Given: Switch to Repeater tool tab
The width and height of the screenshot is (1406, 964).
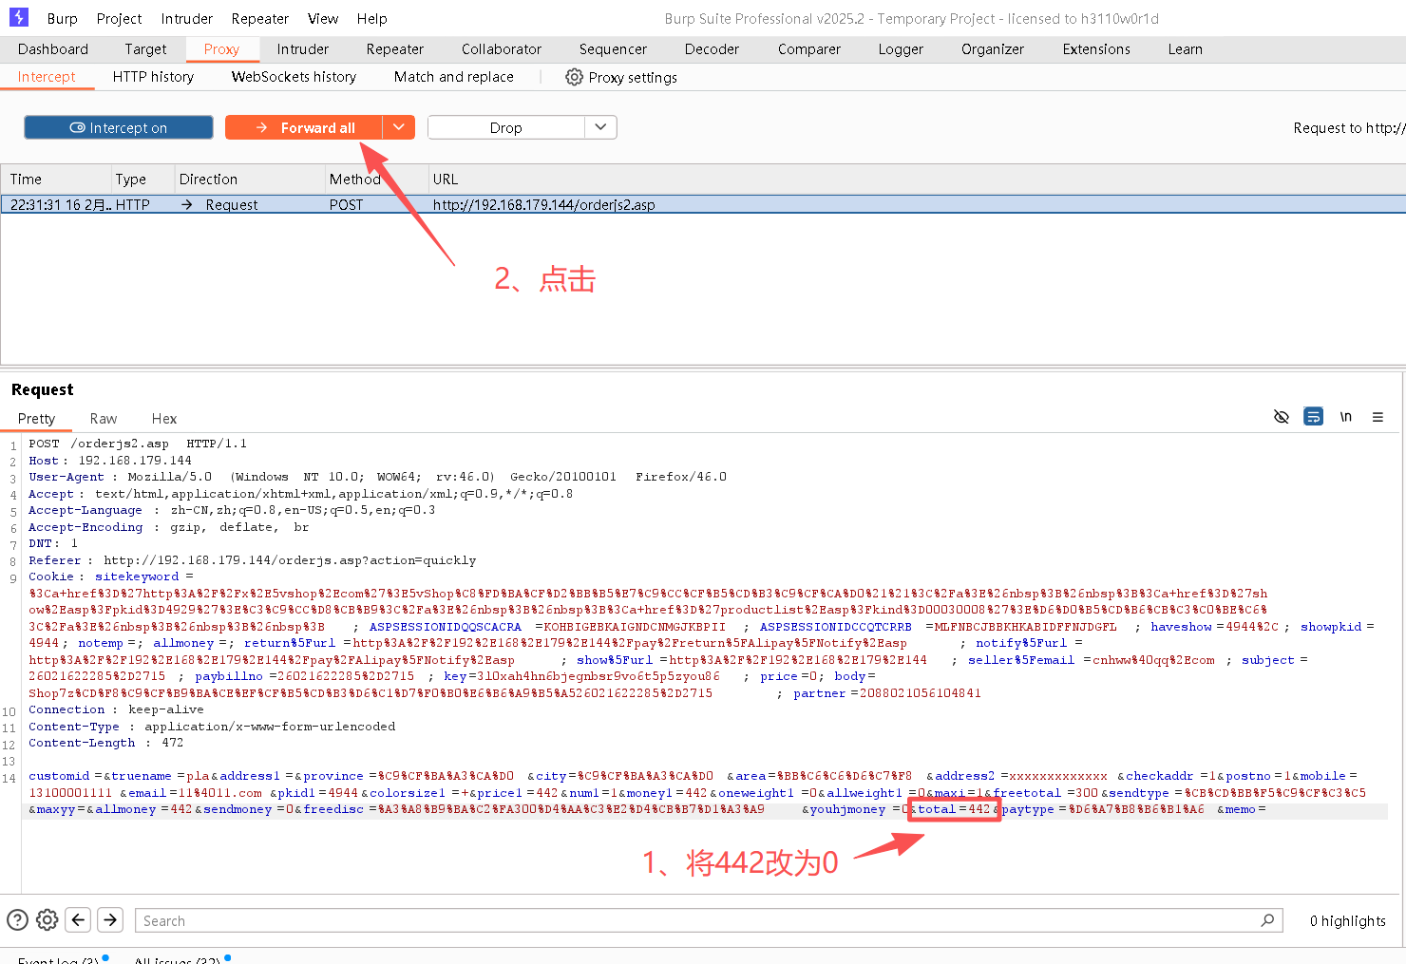Looking at the screenshot, I should [x=395, y=49].
